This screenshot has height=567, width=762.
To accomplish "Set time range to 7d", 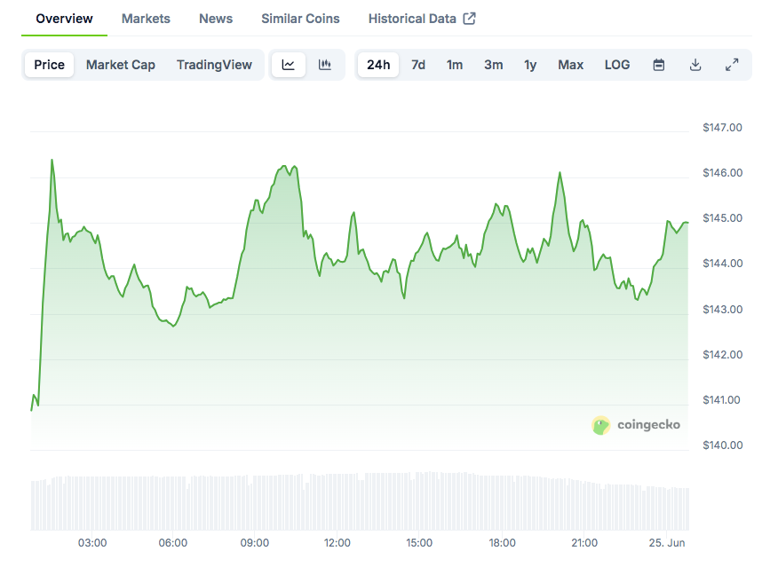I will click(418, 65).
